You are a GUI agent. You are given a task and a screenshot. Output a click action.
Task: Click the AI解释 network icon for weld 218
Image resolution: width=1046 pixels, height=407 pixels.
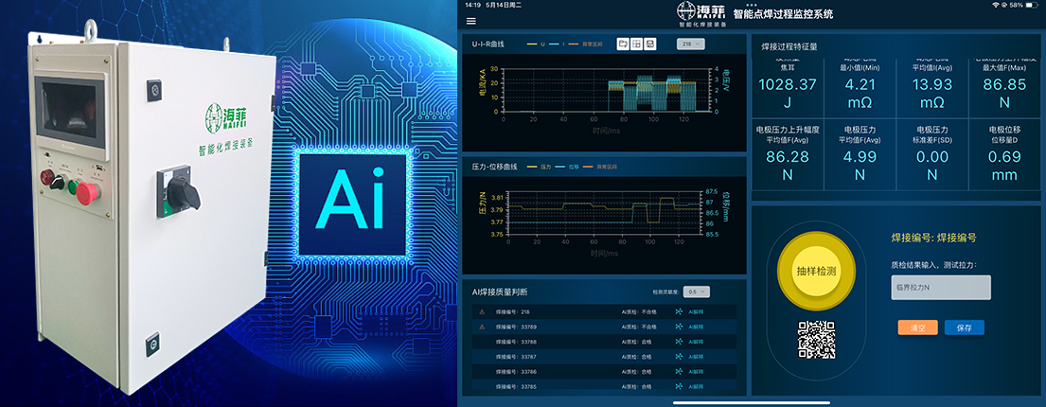[x=679, y=311]
